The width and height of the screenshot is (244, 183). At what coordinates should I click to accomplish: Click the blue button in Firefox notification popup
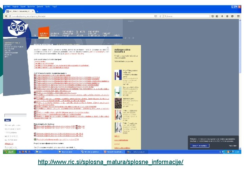(x=200, y=146)
